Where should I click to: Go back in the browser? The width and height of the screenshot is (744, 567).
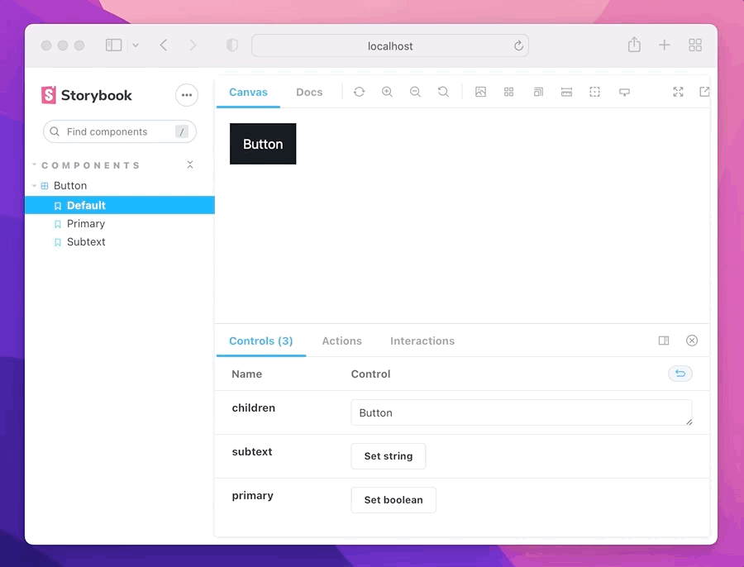(164, 45)
